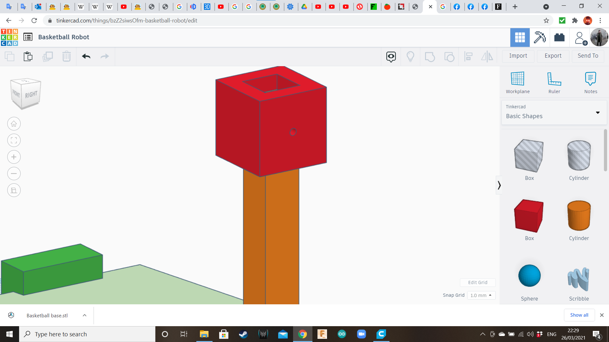Screen dimensions: 609x342
Task: Click the Undo arrow in the toolbar
Action: pyautogui.click(x=86, y=56)
